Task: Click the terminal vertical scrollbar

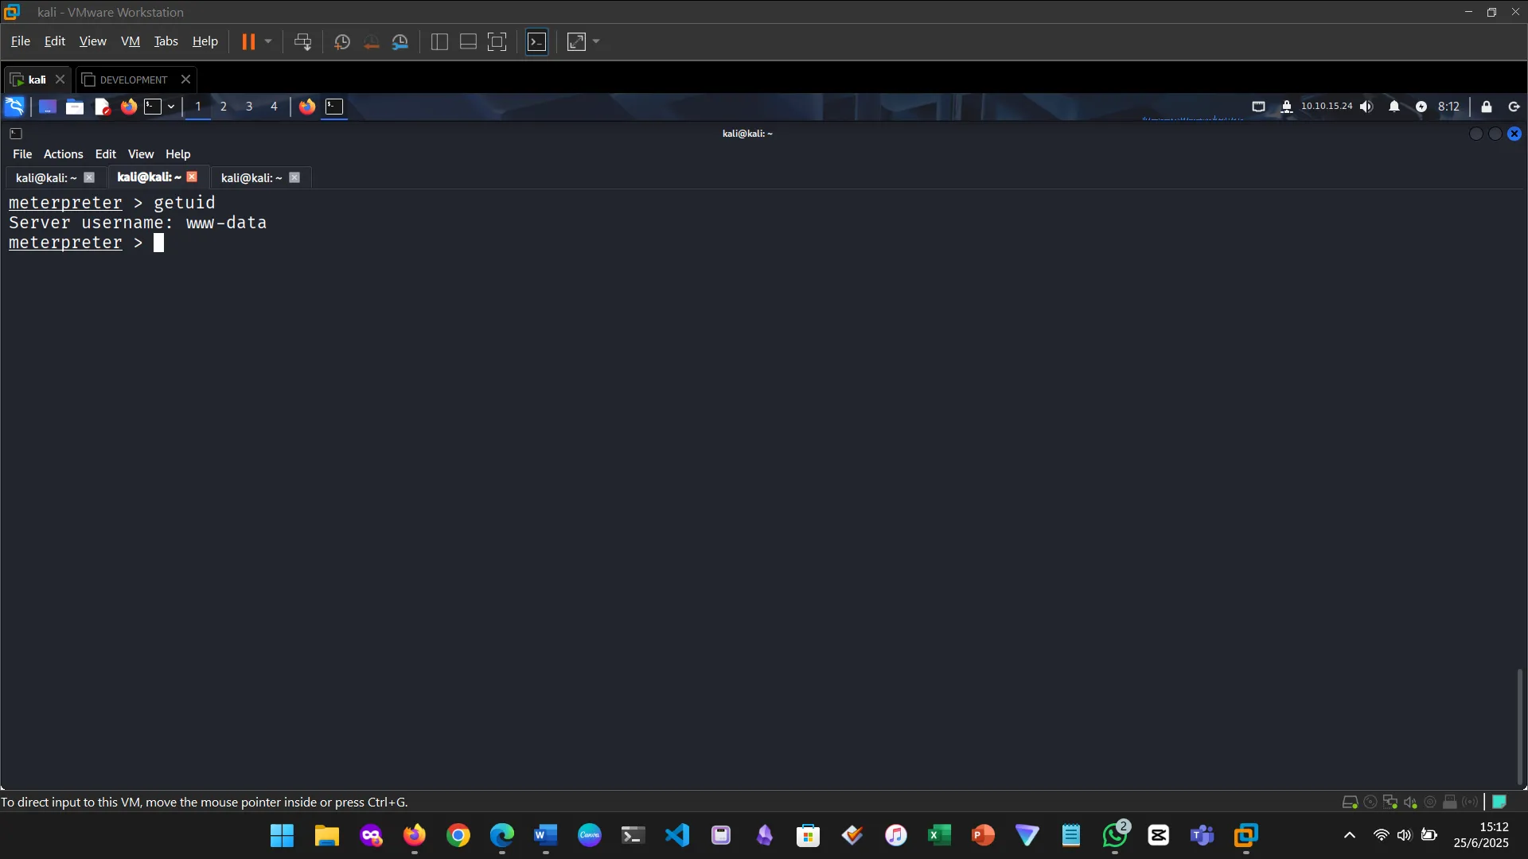Action: [x=1519, y=725]
